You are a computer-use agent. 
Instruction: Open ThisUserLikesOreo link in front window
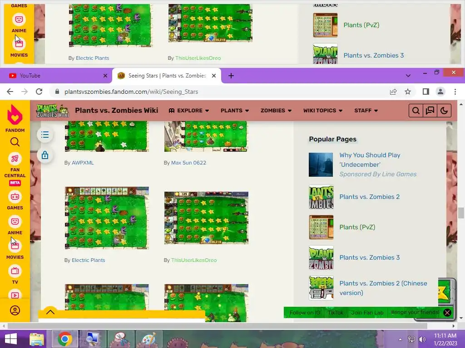pyautogui.click(x=193, y=260)
